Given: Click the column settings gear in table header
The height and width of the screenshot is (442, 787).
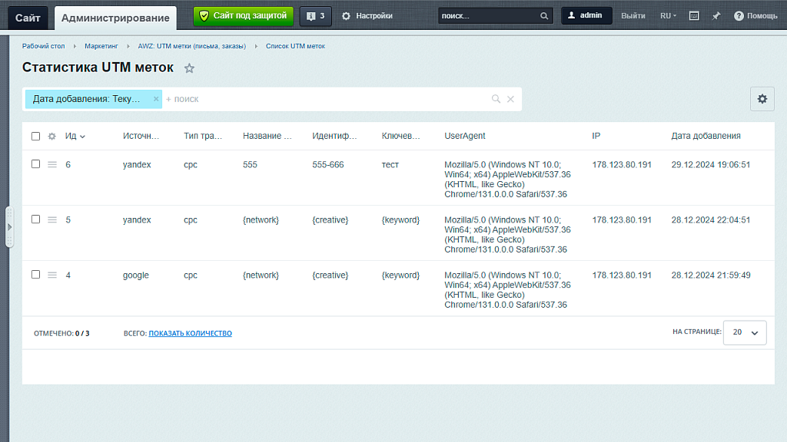Looking at the screenshot, I should tap(52, 137).
